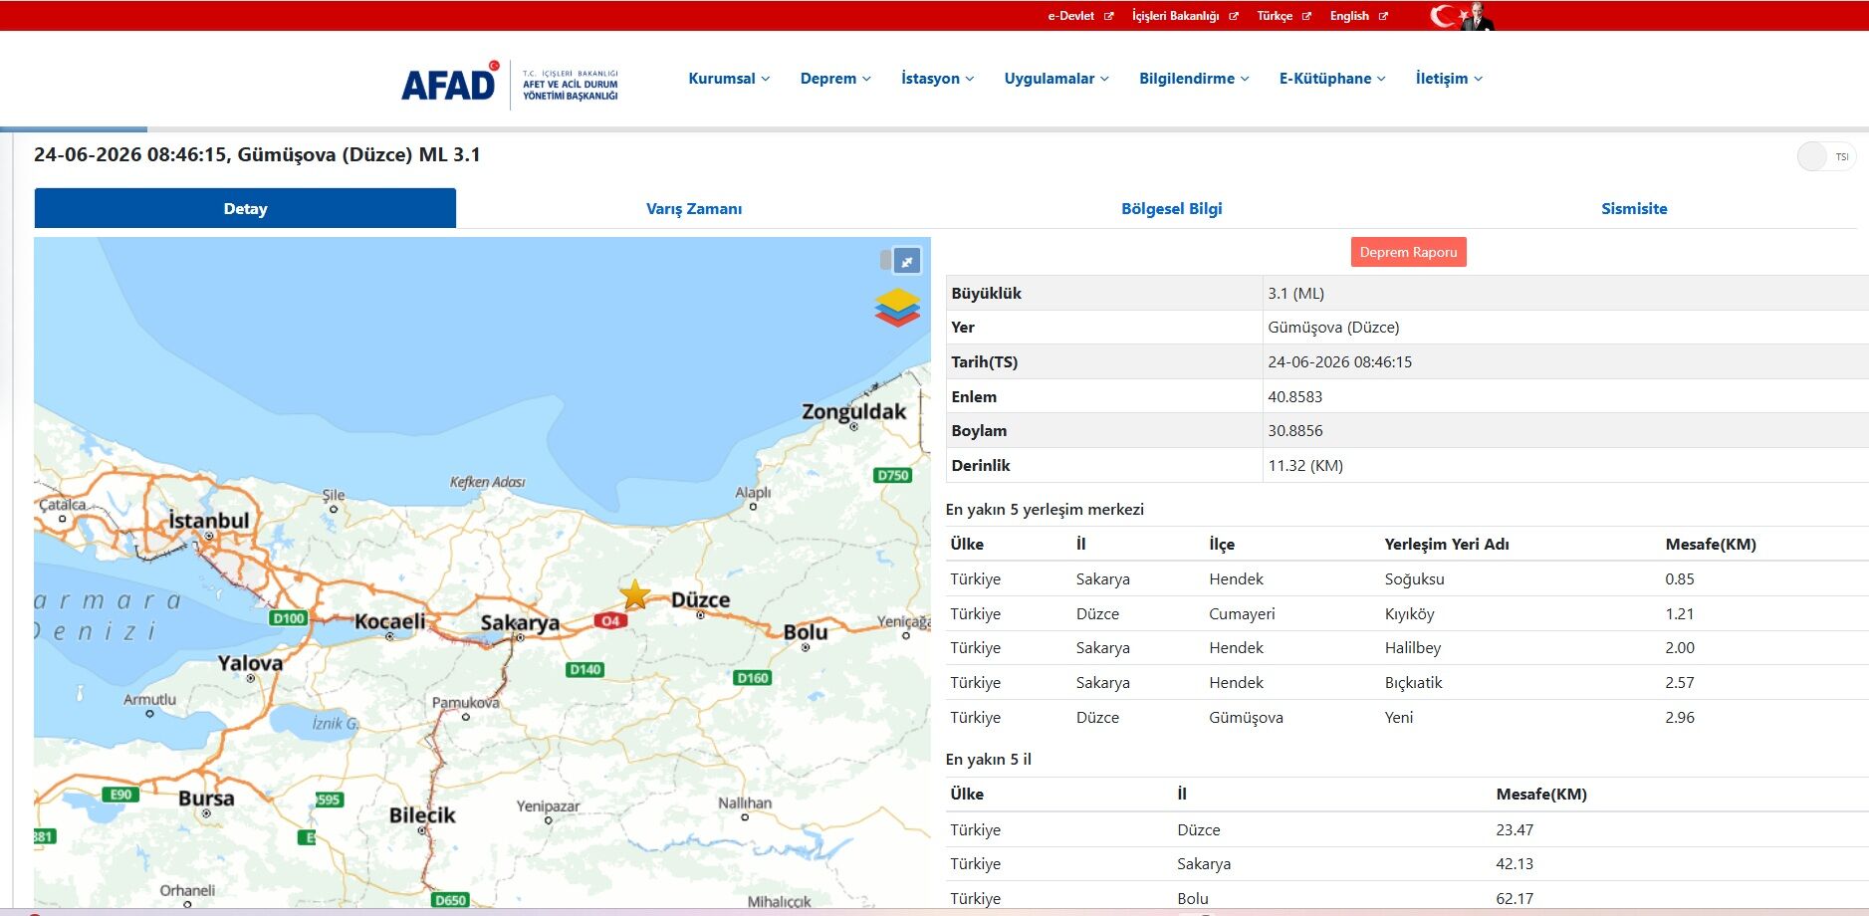The height and width of the screenshot is (916, 1869).
Task: Expand the Bilgilendirme menu
Action: [1194, 79]
